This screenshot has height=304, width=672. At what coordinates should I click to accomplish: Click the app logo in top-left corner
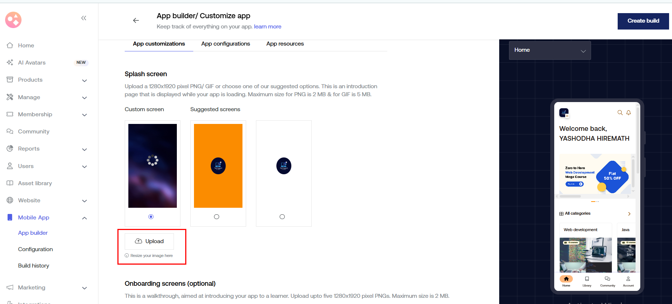click(x=13, y=20)
